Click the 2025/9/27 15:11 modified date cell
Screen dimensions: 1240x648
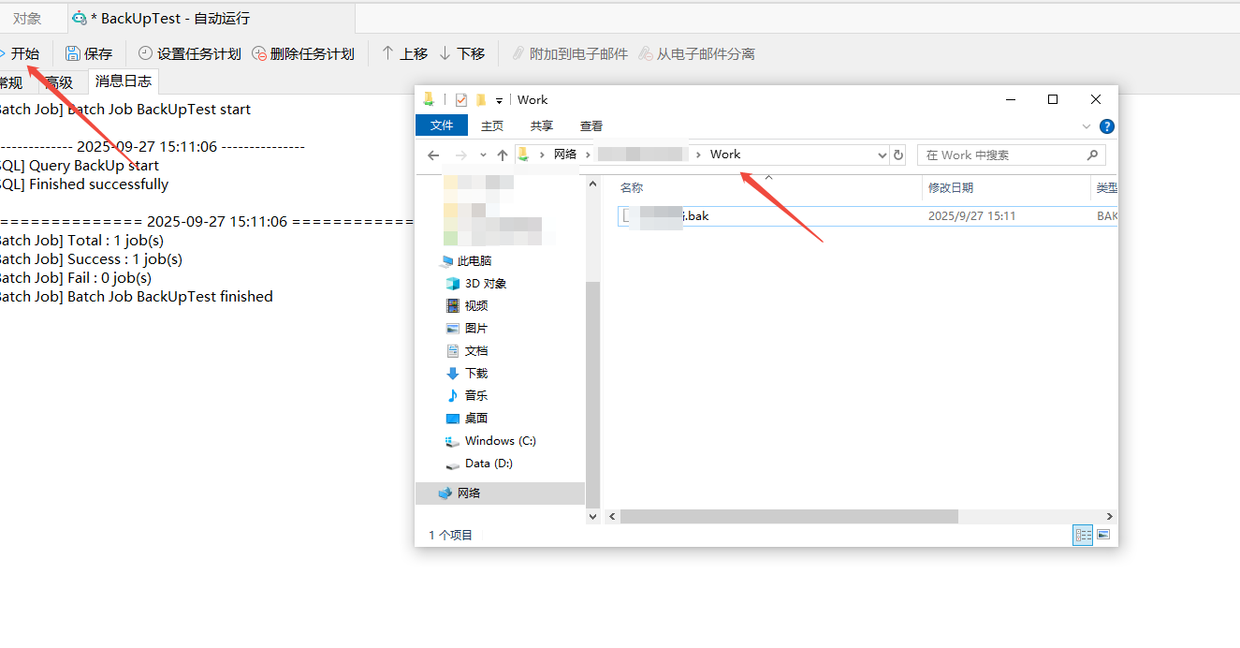pyautogui.click(x=971, y=216)
